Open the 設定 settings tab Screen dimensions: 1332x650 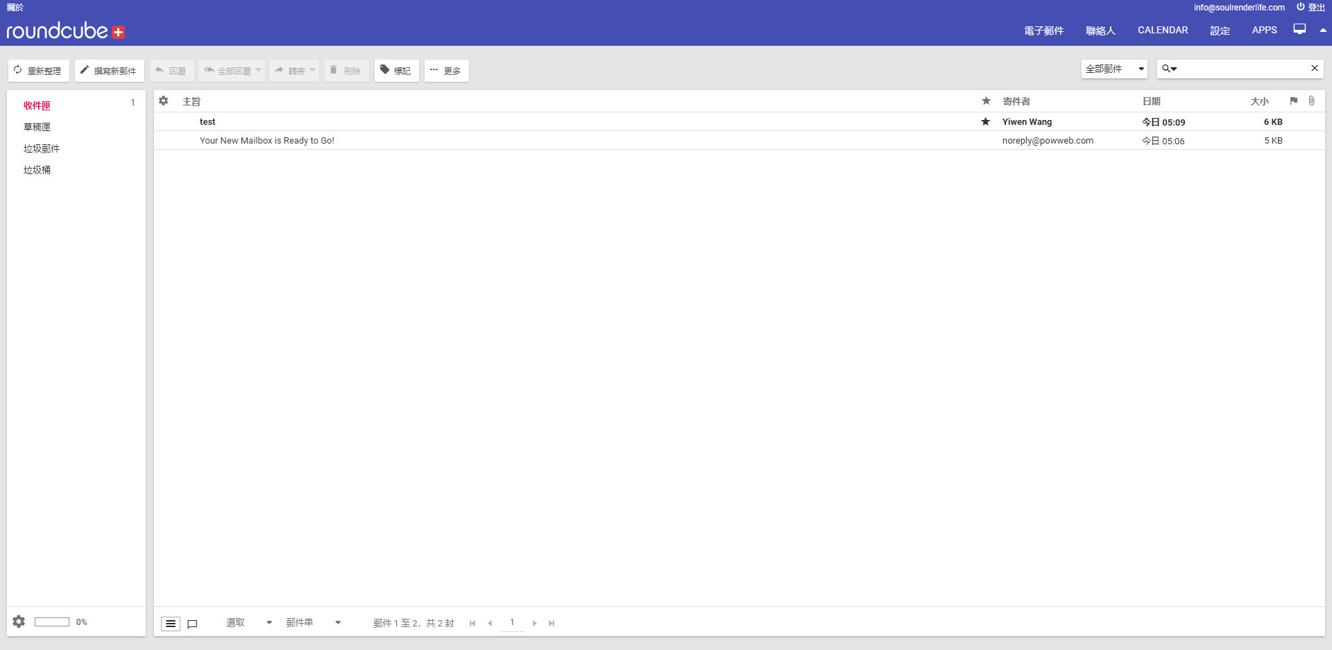click(x=1220, y=31)
